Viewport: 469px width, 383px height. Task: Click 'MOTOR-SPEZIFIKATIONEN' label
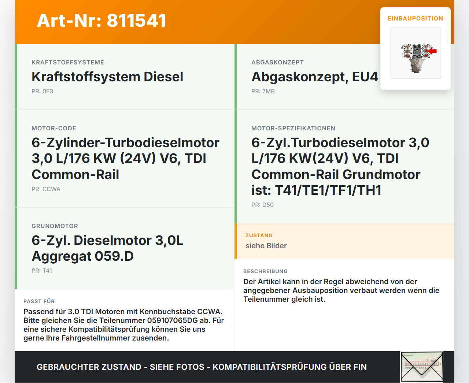293,128
